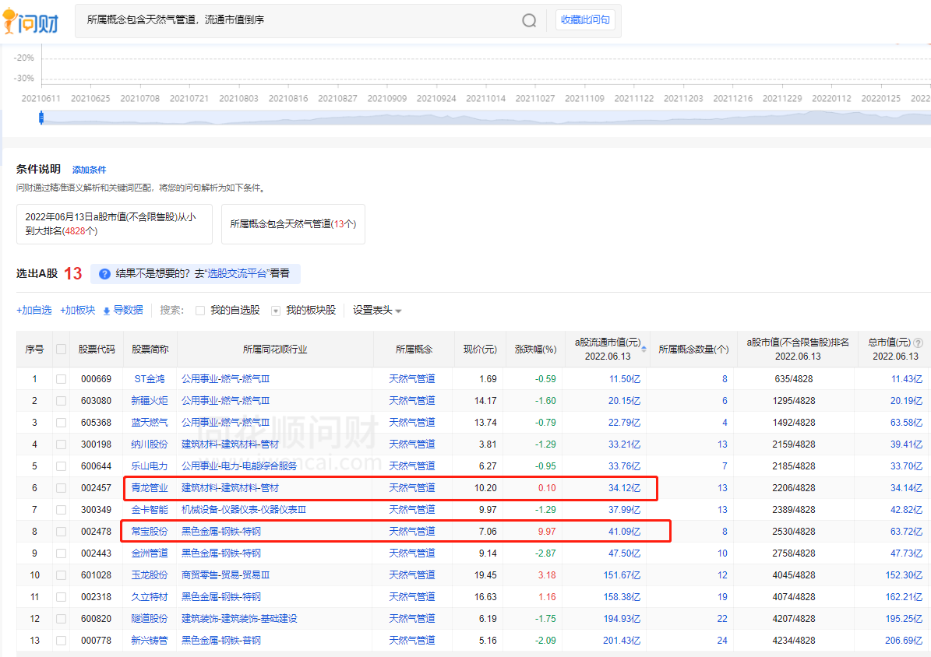Viewport: 931px width, 657px height.
Task: Click the 问财 logo icon
Action: (x=31, y=21)
